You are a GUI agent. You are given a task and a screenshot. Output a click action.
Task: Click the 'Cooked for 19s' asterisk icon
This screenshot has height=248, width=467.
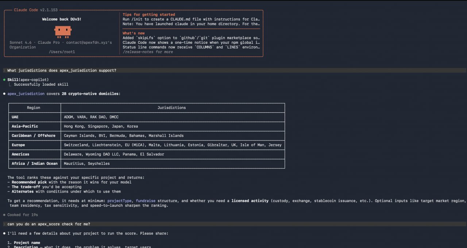(x=4, y=215)
